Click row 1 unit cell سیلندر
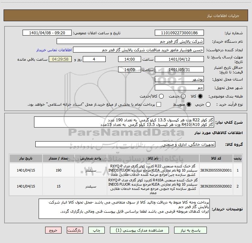 91,170
